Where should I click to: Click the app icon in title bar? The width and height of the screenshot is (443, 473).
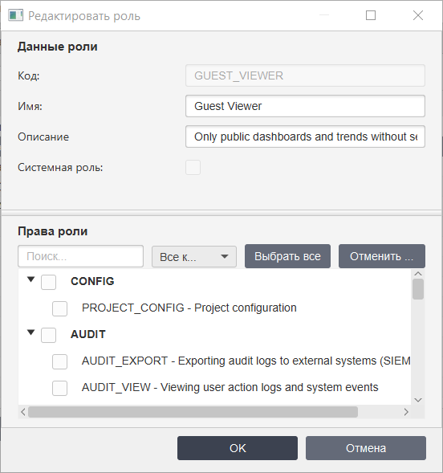16,15
